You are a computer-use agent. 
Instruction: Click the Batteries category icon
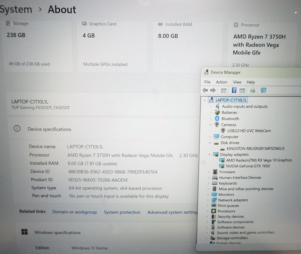(217, 112)
